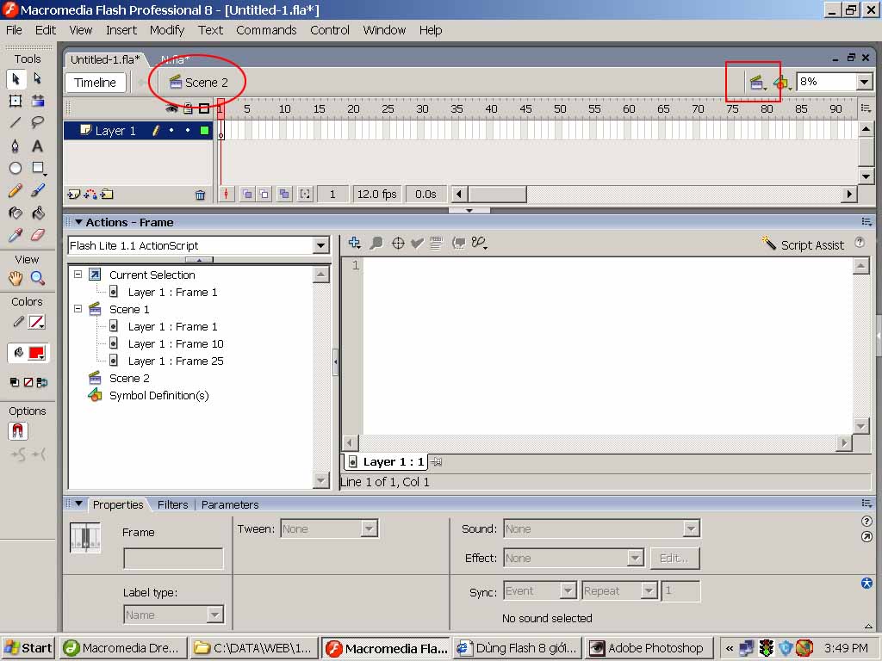Click the Add Motion Guide icon

point(90,195)
